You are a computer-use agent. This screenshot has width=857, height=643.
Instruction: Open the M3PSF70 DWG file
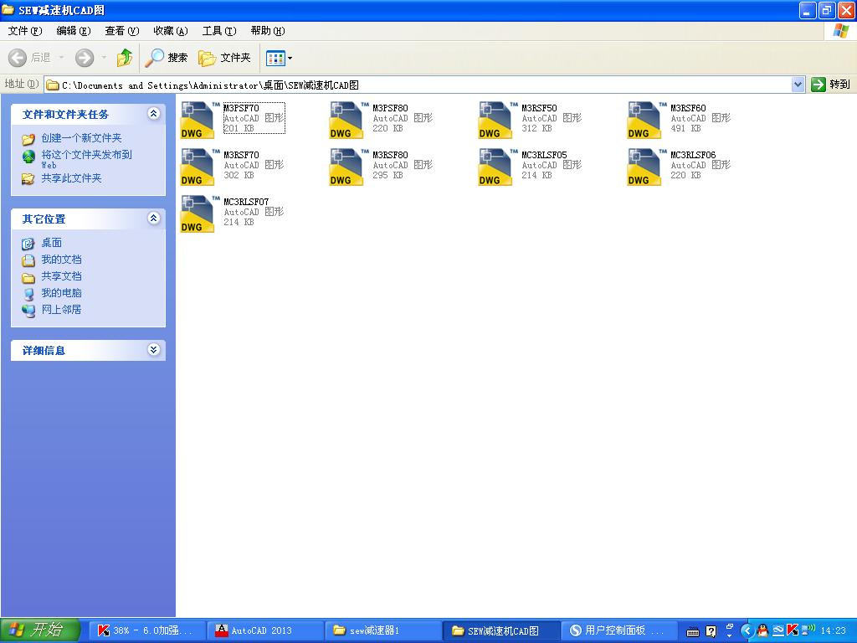(x=196, y=119)
